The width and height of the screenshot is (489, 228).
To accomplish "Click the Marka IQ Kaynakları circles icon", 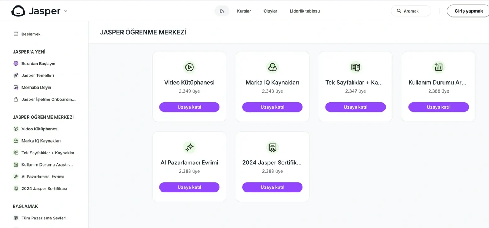I will coord(272,67).
